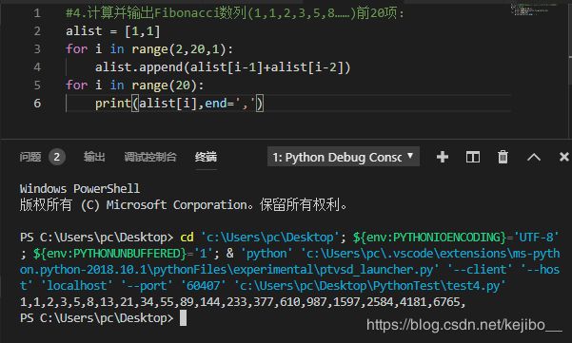Image resolution: width=572 pixels, height=343 pixels.
Task: Click the Fibonacci comment on line 1
Action: pyautogui.click(x=235, y=13)
